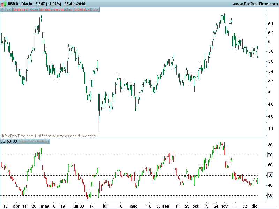Click the 5,847 (+1,02%) price value
The width and height of the screenshot is (279, 209).
48,4
